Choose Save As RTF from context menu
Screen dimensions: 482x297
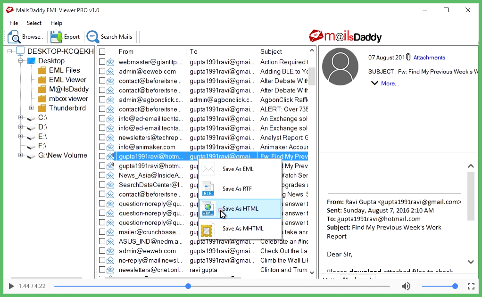(x=240, y=189)
